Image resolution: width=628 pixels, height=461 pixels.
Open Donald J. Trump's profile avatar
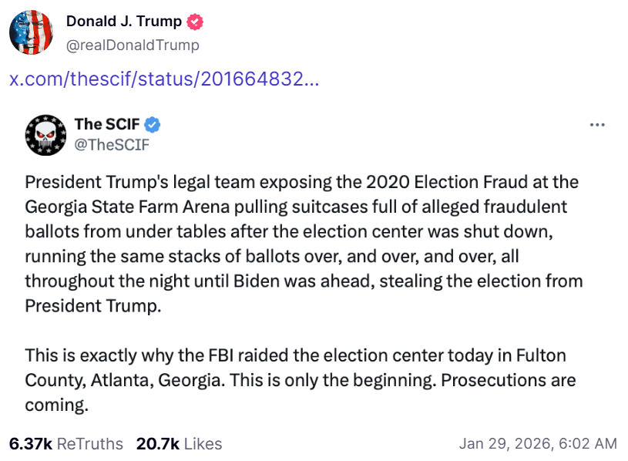(x=31, y=33)
